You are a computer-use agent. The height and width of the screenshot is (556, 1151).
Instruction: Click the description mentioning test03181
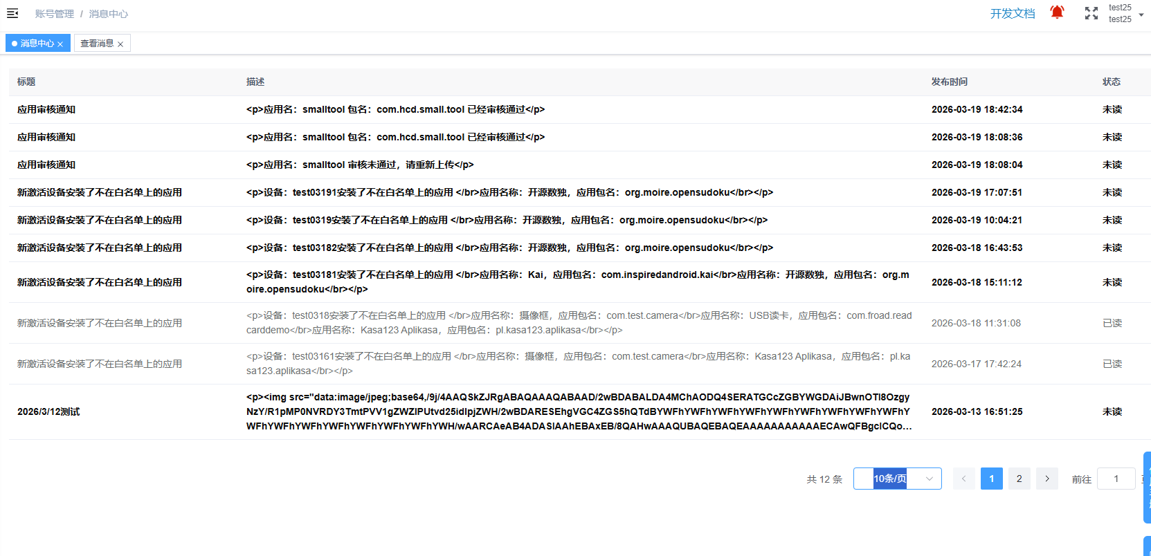tap(578, 282)
